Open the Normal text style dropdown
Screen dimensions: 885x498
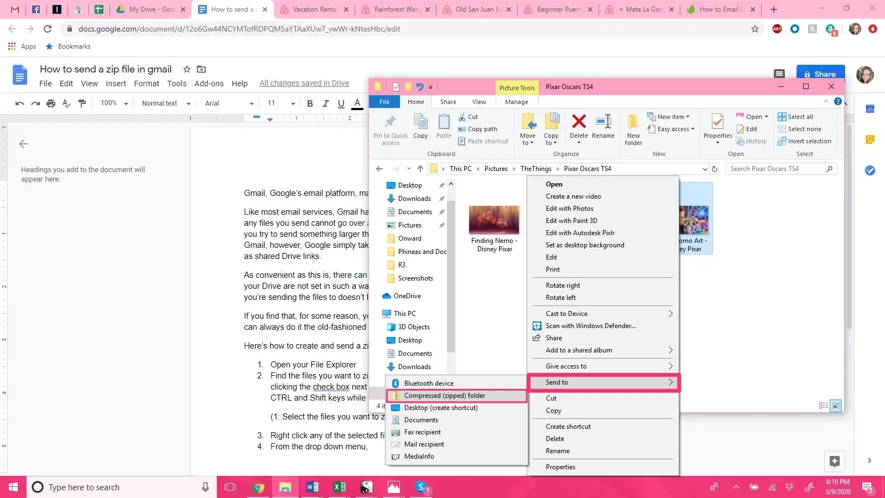pyautogui.click(x=164, y=103)
